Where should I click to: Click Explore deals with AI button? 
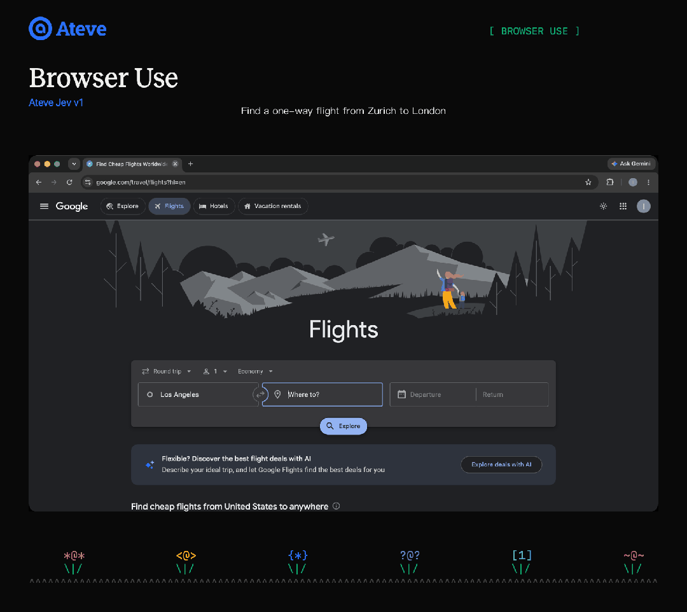click(501, 464)
